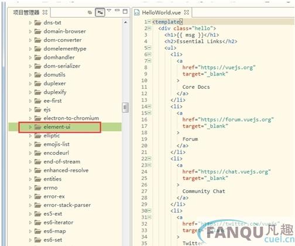Open project manager view menu arrow
The image size is (295, 246).
(x=109, y=11)
